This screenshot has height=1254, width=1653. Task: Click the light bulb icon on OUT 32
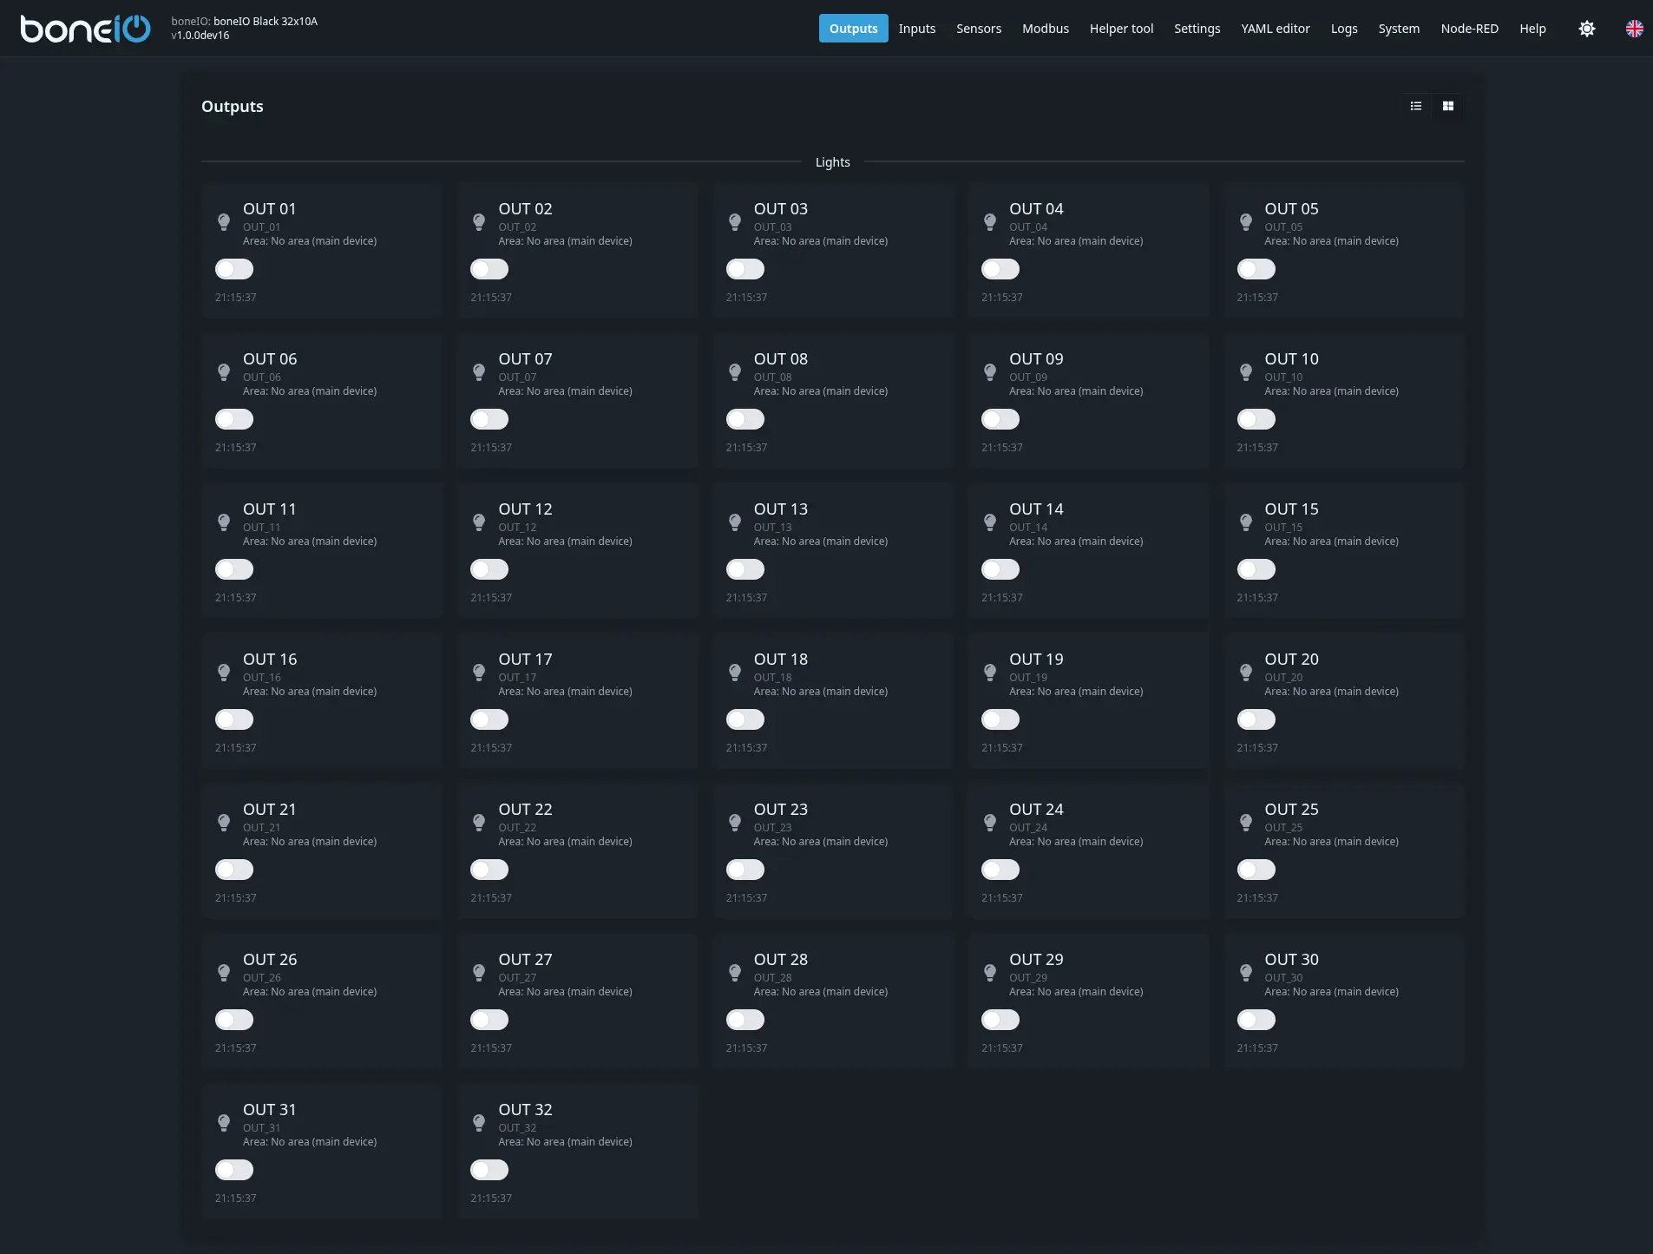pyautogui.click(x=479, y=1122)
